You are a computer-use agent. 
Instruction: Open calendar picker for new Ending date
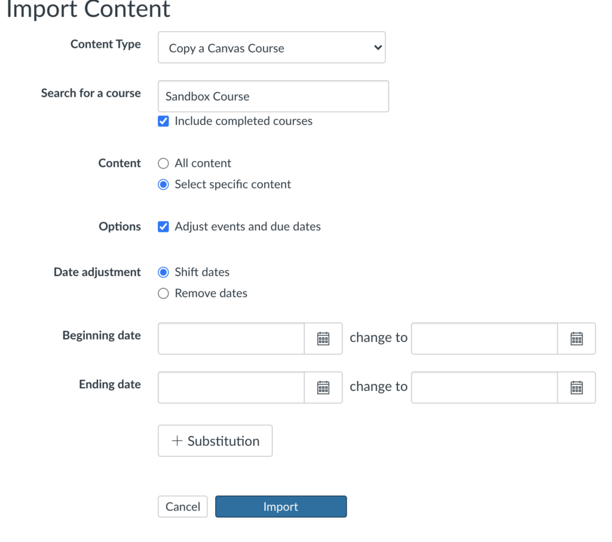(x=576, y=388)
